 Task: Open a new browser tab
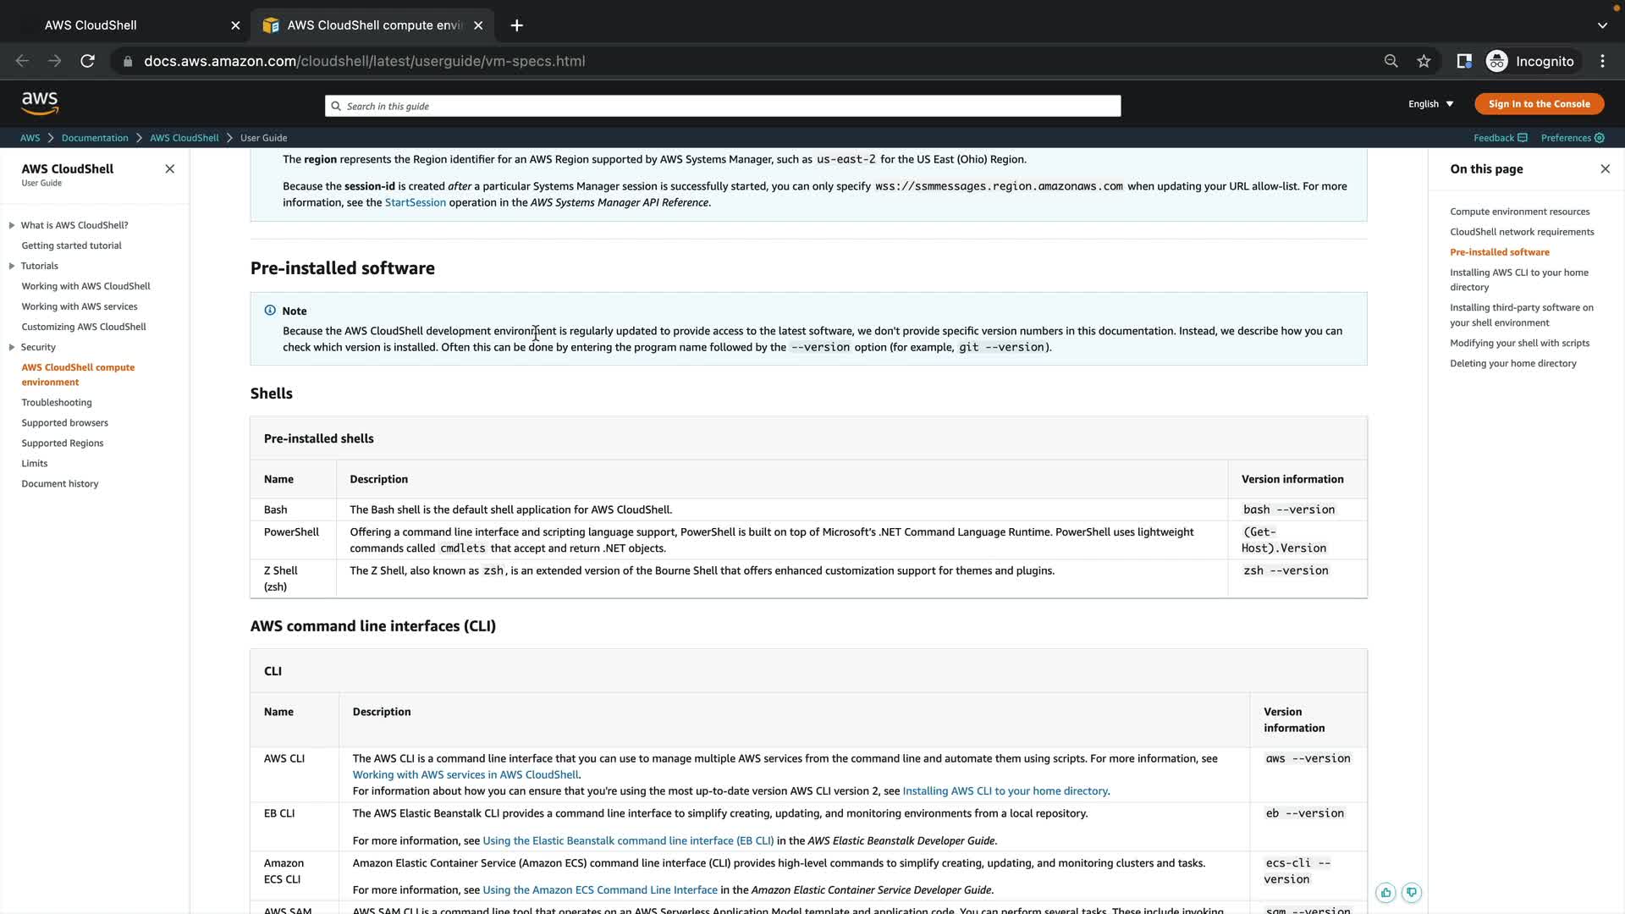pos(516,25)
